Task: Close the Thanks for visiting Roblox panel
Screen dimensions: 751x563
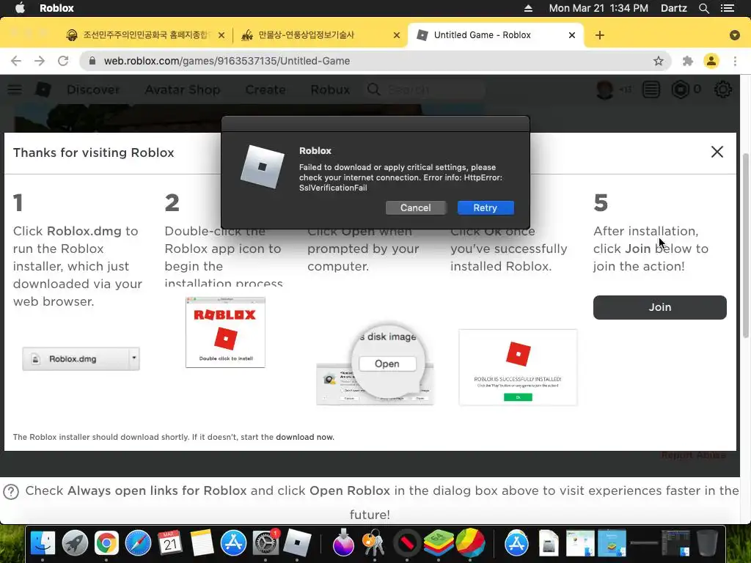Action: coord(717,152)
